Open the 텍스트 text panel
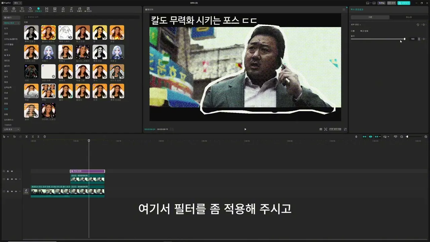Viewport: 430px width, 242px height. (x=22, y=9)
